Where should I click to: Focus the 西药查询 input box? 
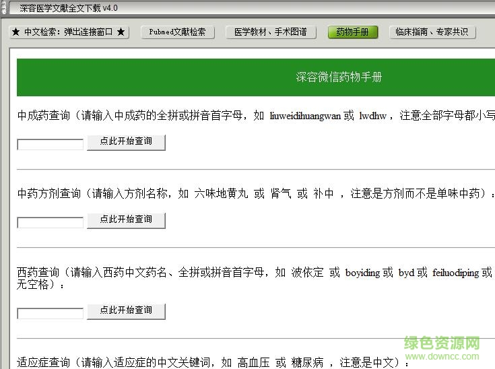tap(51, 313)
